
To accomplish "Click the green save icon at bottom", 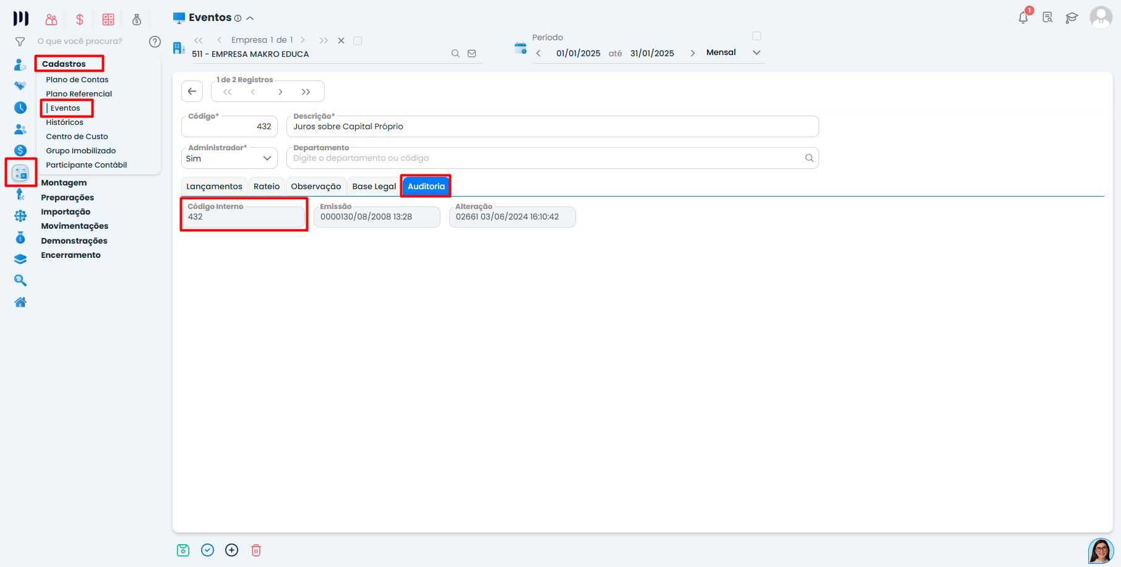I will (x=183, y=550).
